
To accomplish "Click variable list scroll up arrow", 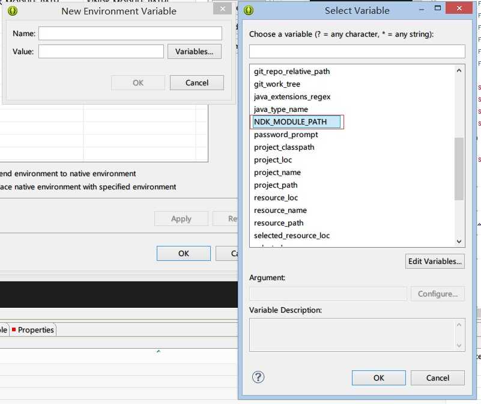I will pyautogui.click(x=459, y=71).
